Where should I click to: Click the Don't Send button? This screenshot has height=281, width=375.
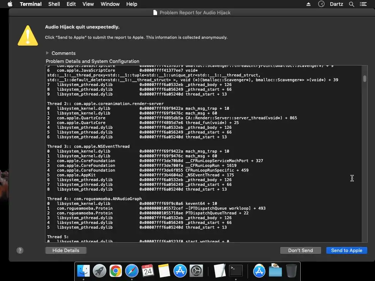point(300,250)
